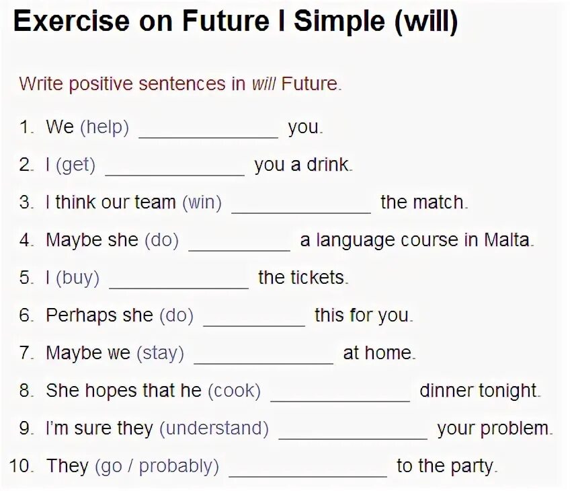Click the "(help)" verb hint
Screen dimensions: 570x491
[104, 127]
